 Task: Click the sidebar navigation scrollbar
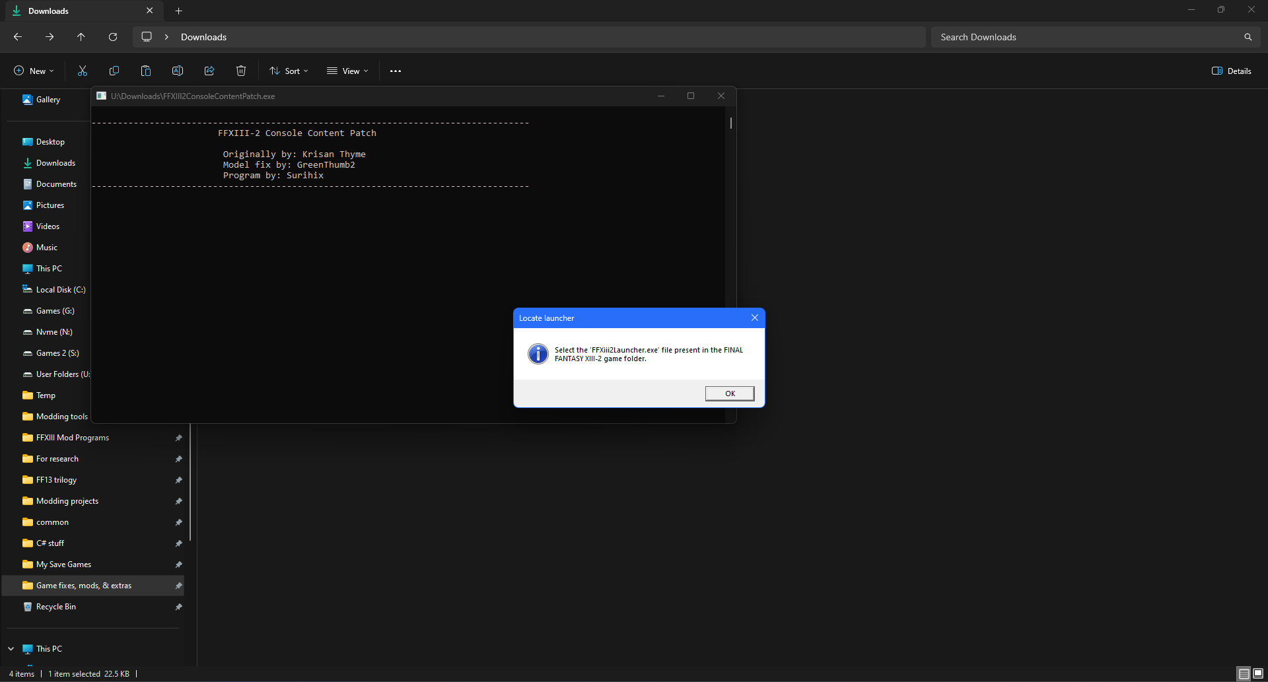(x=191, y=483)
